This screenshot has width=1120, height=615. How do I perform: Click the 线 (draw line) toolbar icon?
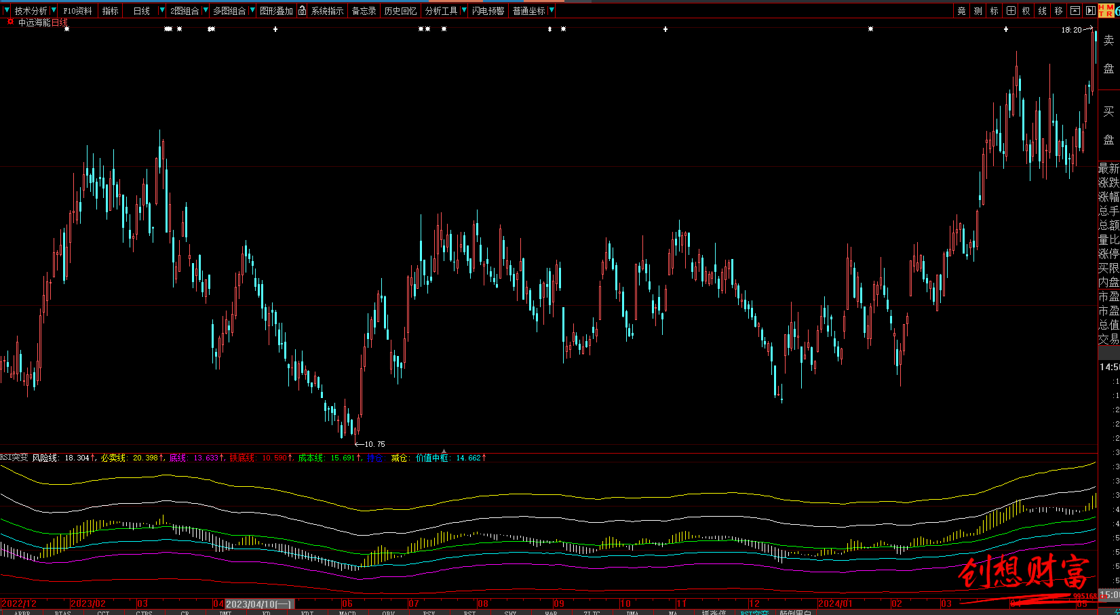click(1043, 11)
